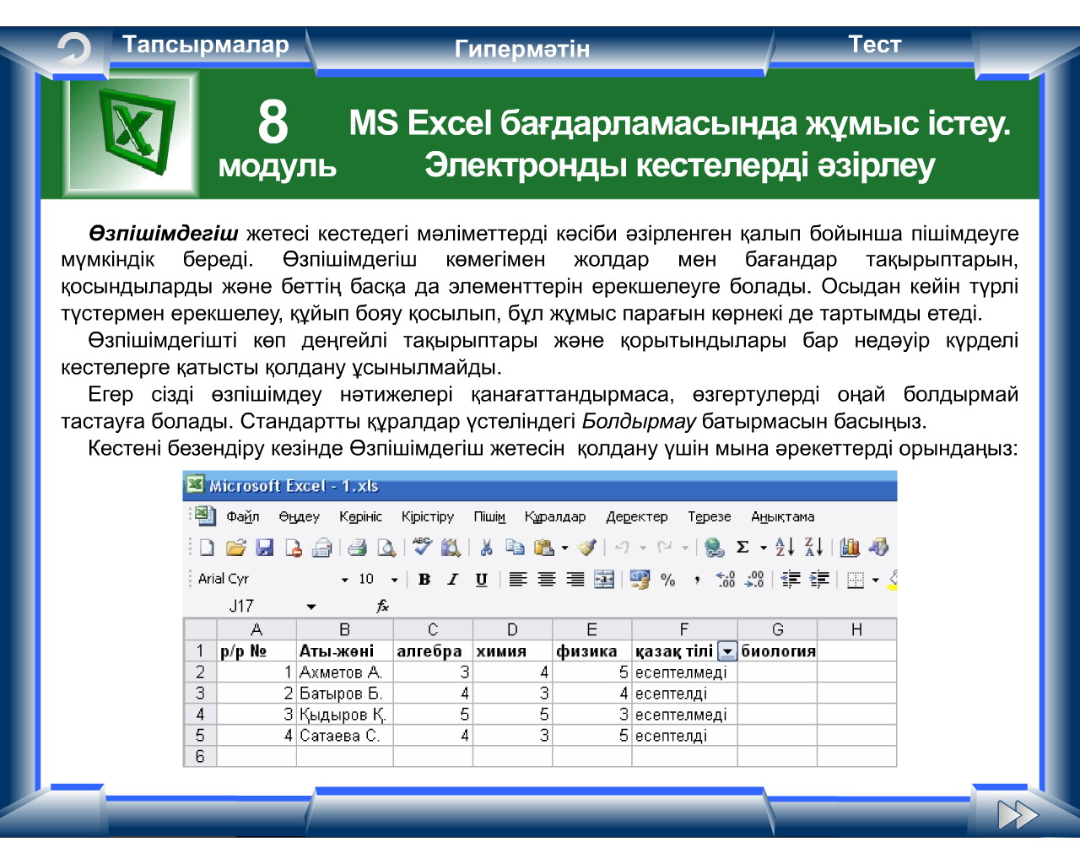Click the Permission restricted document icon
This screenshot has width=1080, height=864.
click(293, 548)
